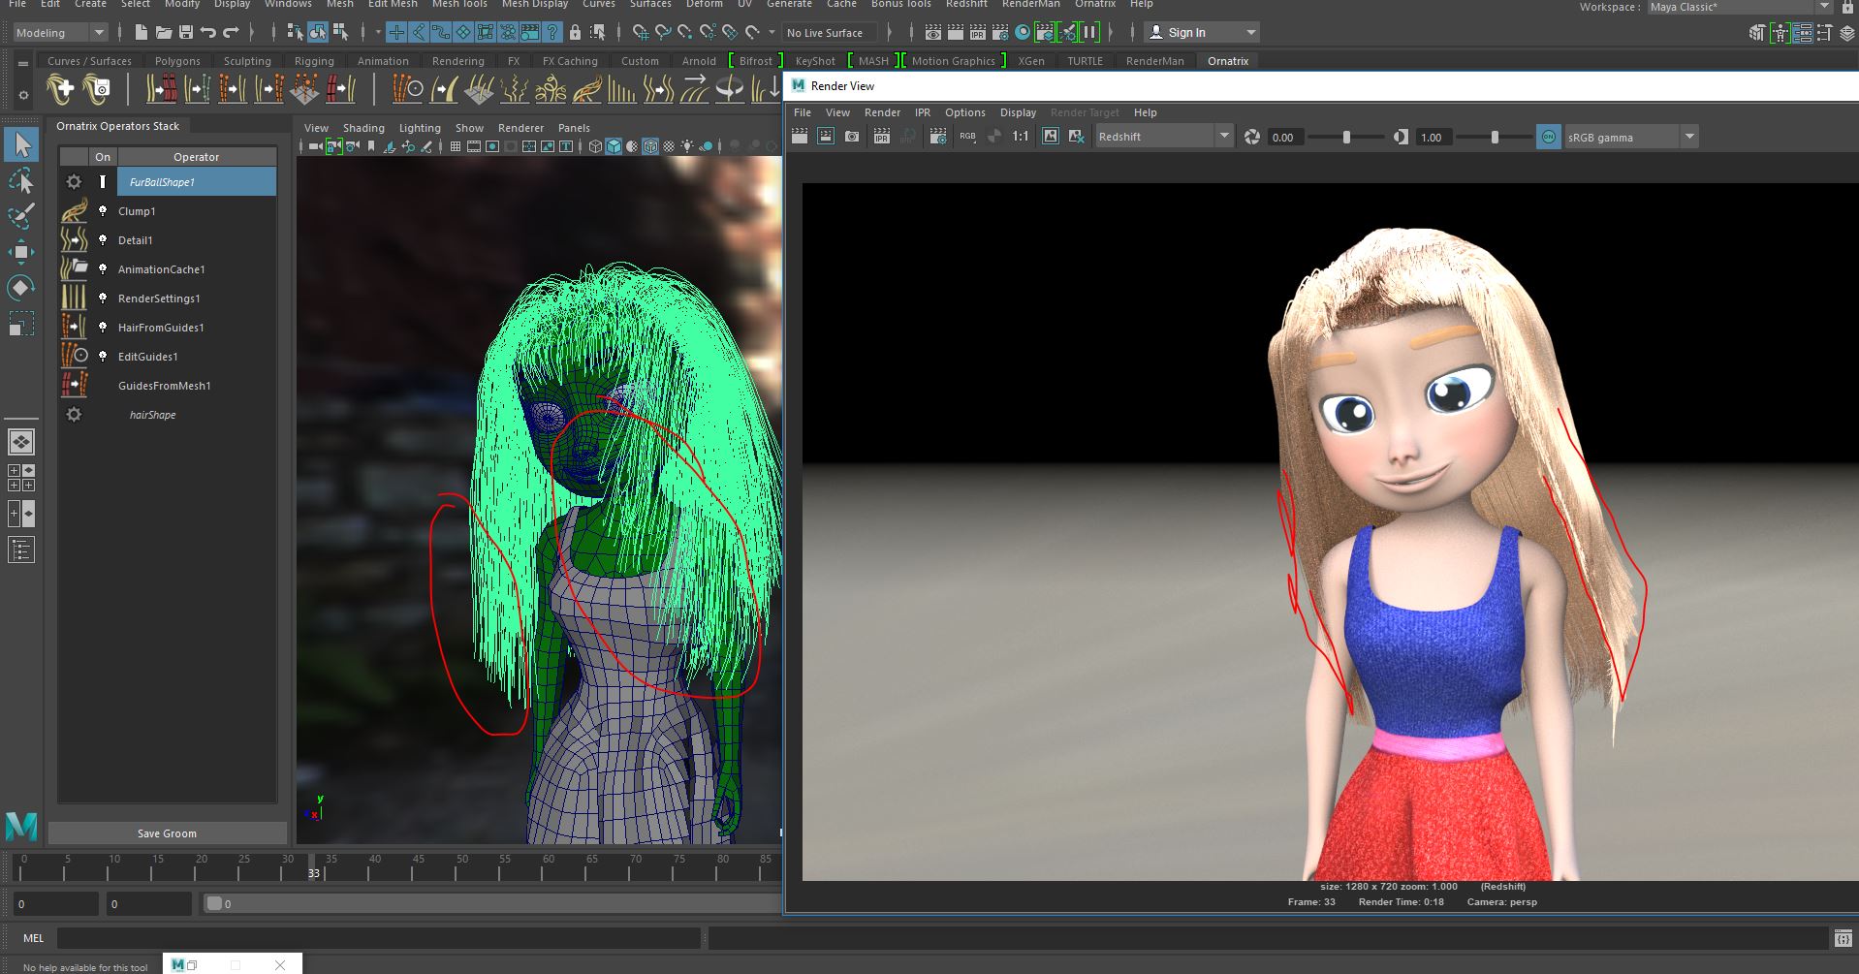Click the exposure slider handle in Render View

click(x=1346, y=138)
